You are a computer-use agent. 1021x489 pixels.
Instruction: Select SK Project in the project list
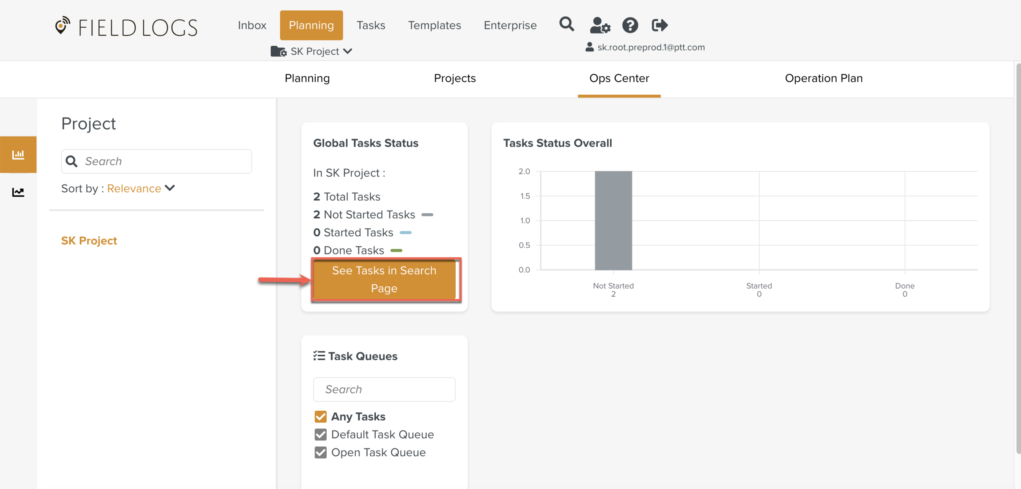click(x=89, y=241)
